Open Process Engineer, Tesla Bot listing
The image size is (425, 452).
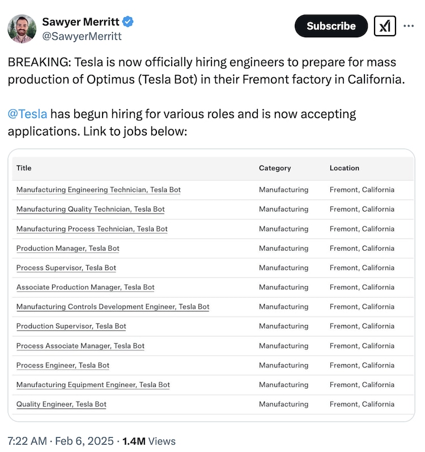click(x=63, y=365)
